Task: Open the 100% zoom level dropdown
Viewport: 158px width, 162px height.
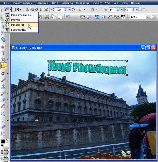Action: [x=147, y=17]
